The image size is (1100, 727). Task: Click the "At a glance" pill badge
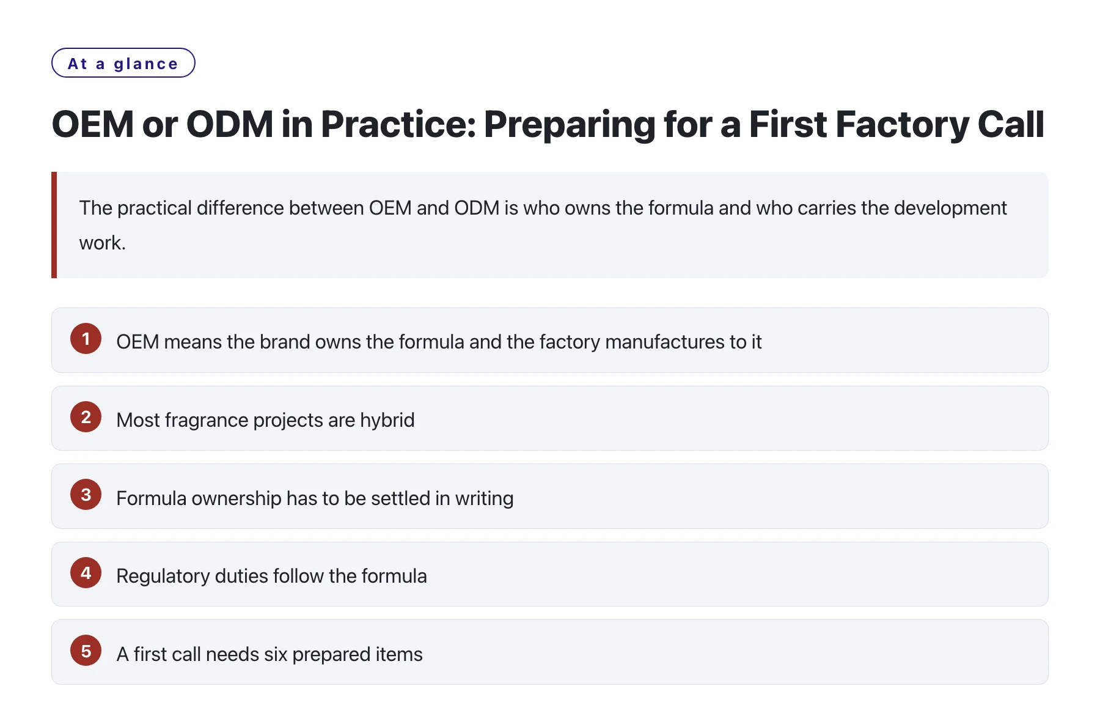coord(123,63)
